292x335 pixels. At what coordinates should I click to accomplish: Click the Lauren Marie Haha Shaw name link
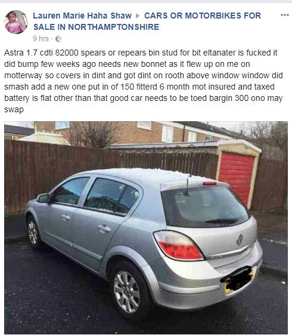[x=82, y=16]
